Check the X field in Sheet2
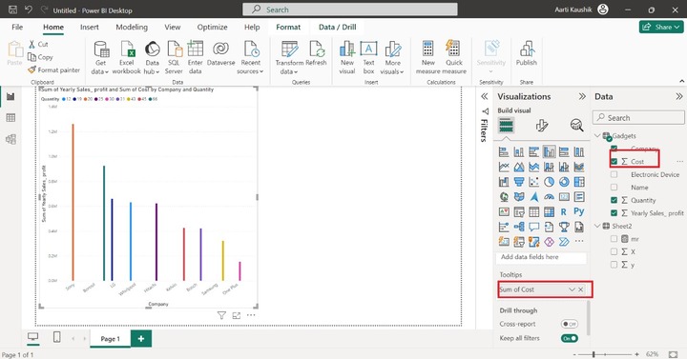687x359 pixels. (614, 251)
